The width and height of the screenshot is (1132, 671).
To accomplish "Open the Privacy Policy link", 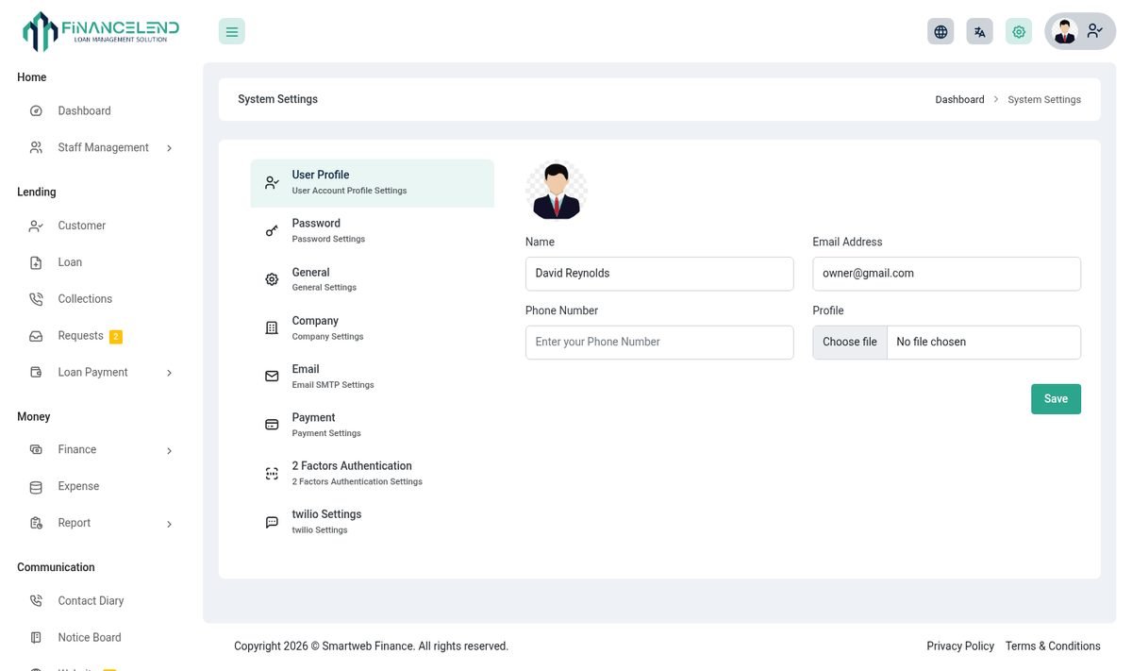I will [x=960, y=646].
